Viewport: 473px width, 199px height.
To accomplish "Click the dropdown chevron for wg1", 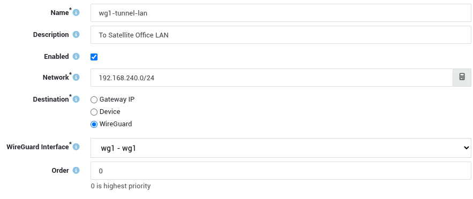I will pos(466,148).
